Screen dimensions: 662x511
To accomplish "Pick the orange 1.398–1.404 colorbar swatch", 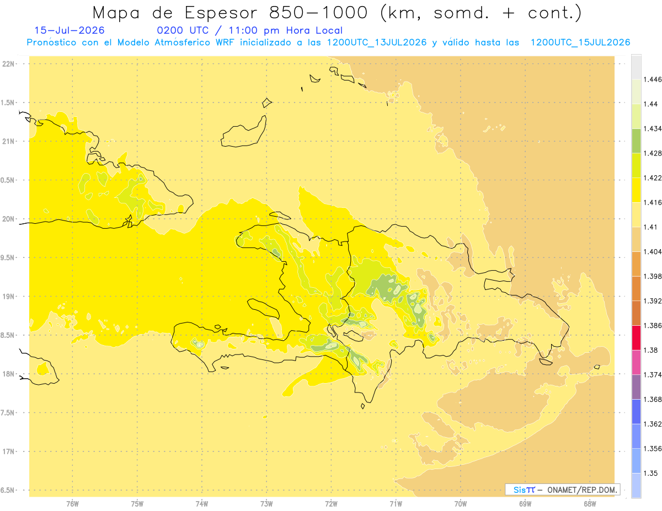I will click(636, 264).
